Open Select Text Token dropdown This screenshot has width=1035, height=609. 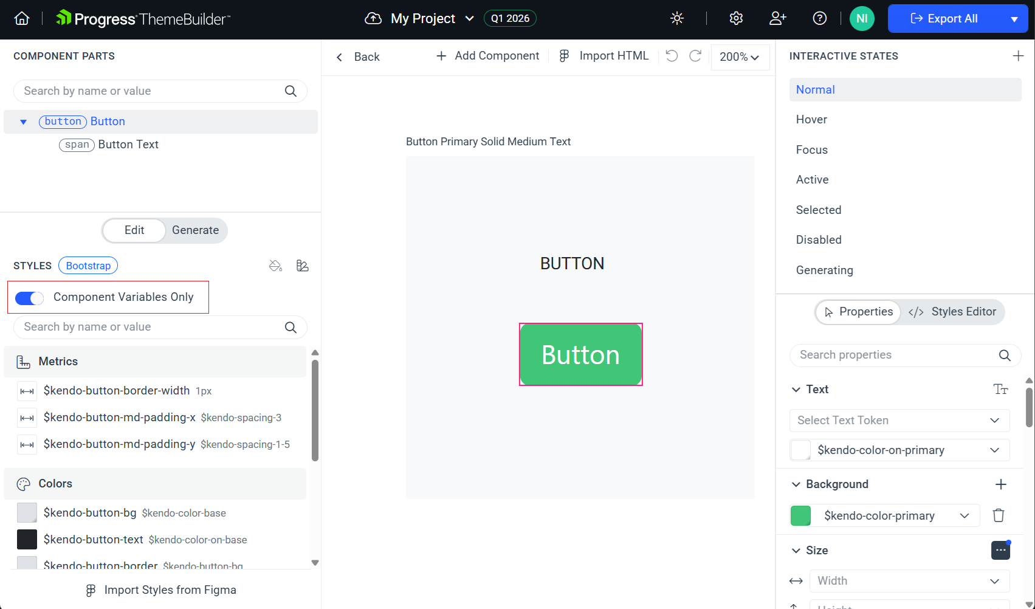[x=899, y=421]
